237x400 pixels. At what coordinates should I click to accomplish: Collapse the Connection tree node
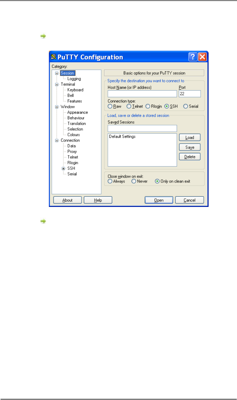pos(56,140)
